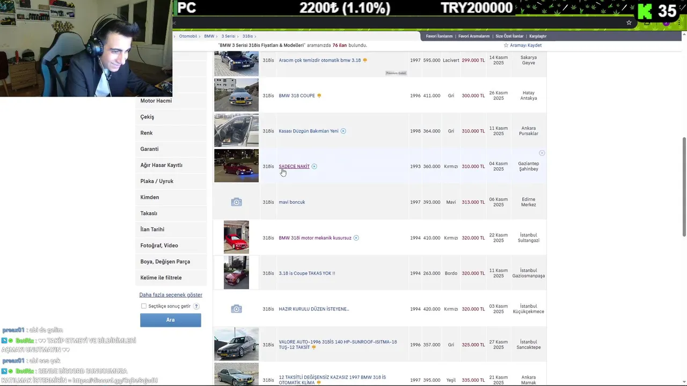This screenshot has height=386, width=687.
Task: Open Favori Aramalarım menu item
Action: coord(474,36)
